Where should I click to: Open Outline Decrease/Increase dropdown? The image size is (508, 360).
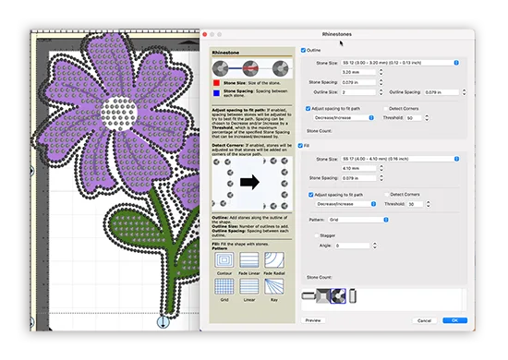[x=344, y=118]
